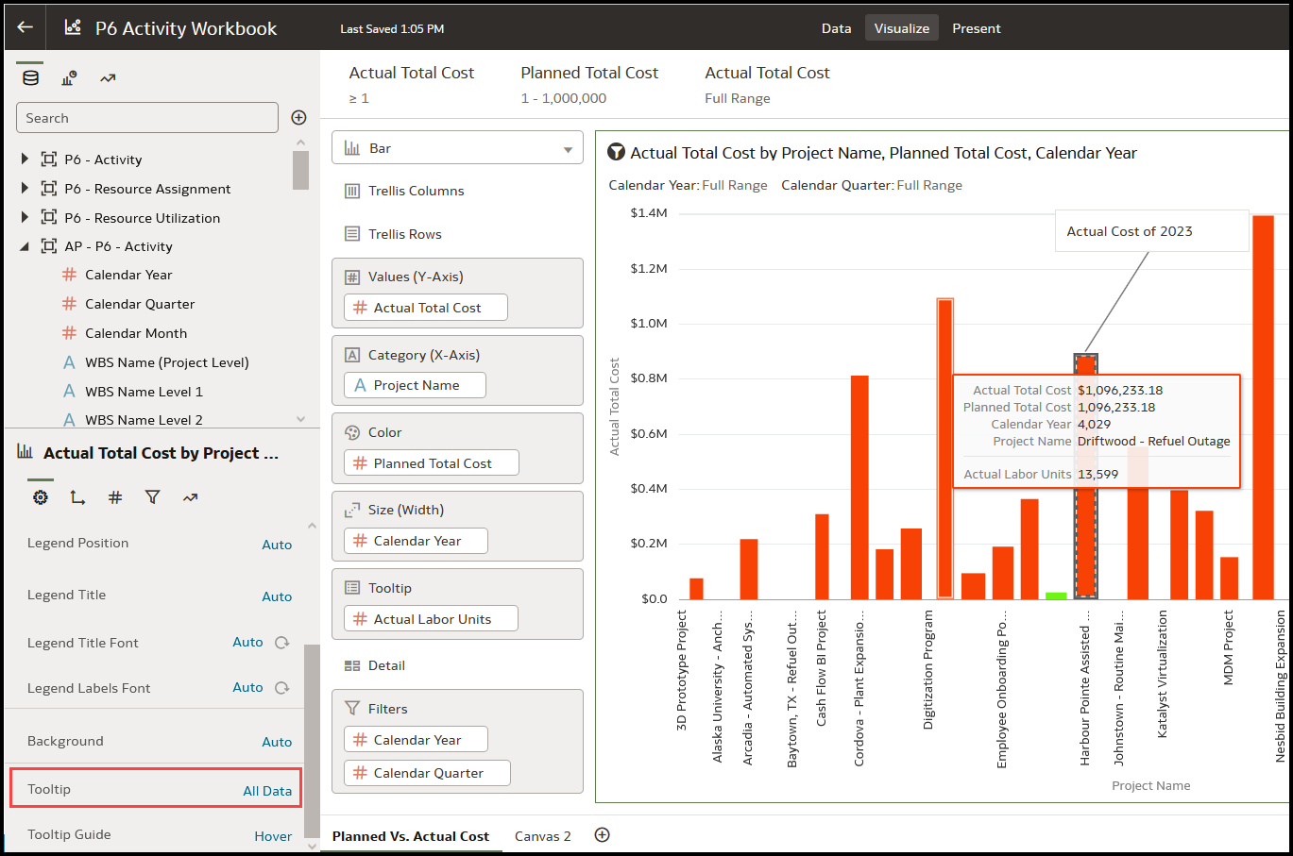1293x856 pixels.
Task: Change Legend Labels Font Auto value
Action: click(x=247, y=687)
